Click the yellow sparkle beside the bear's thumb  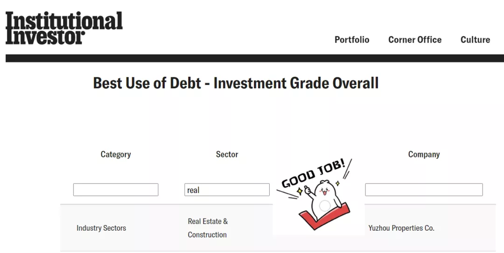point(300,191)
